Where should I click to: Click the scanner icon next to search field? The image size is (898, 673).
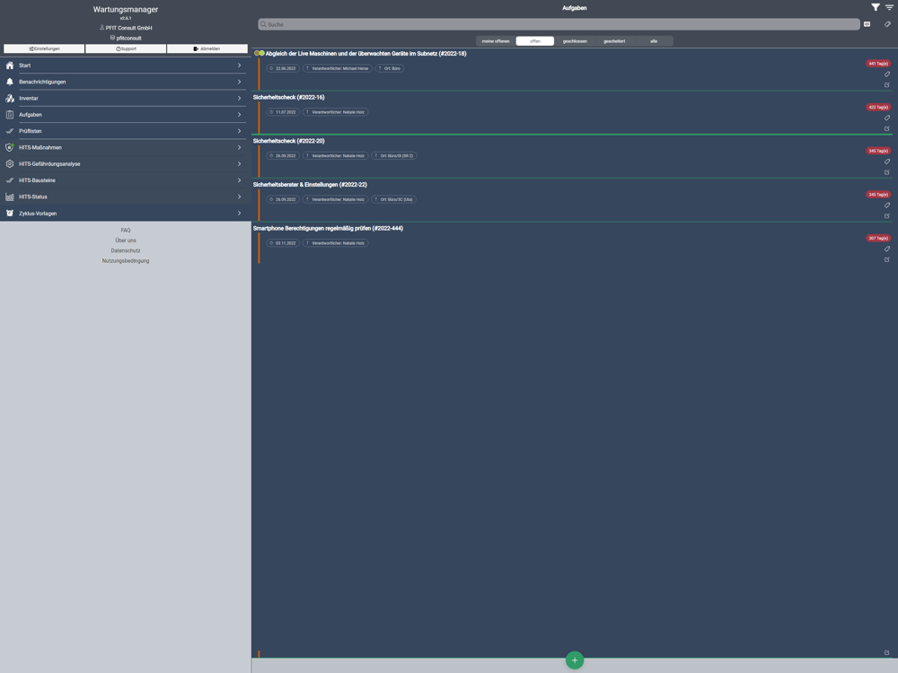867,24
